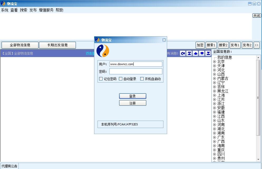The width and height of the screenshot is (262, 169).
Task: Open the 搜索 menu
Action: pos(23,10)
